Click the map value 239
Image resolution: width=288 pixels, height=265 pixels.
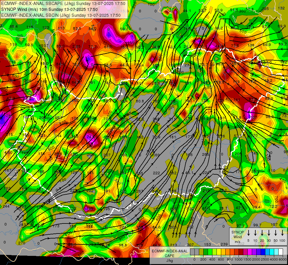[x=224, y=244]
